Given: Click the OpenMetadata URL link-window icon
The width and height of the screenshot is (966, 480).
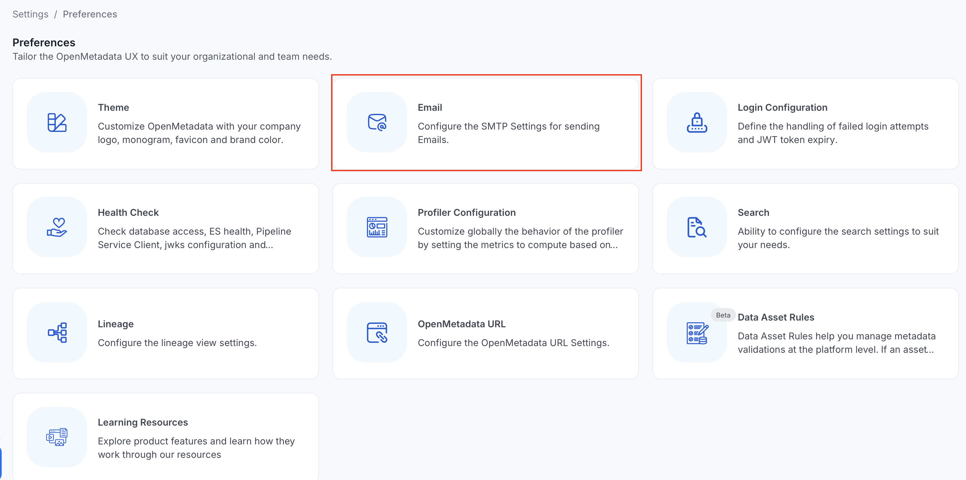Looking at the screenshot, I should [377, 333].
